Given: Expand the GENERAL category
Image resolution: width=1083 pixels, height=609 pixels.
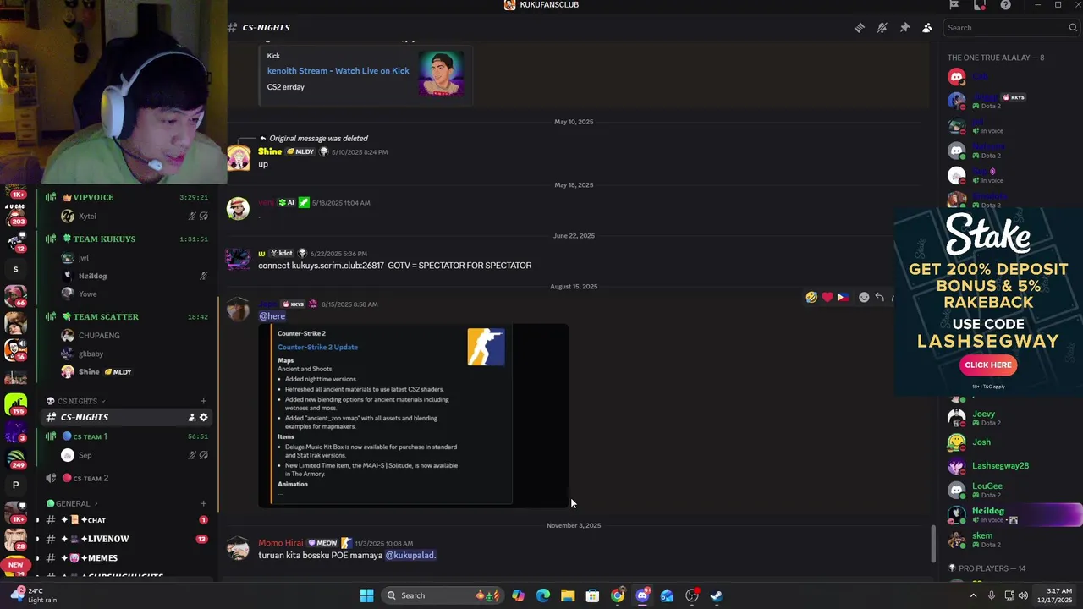Looking at the screenshot, I should coord(72,503).
